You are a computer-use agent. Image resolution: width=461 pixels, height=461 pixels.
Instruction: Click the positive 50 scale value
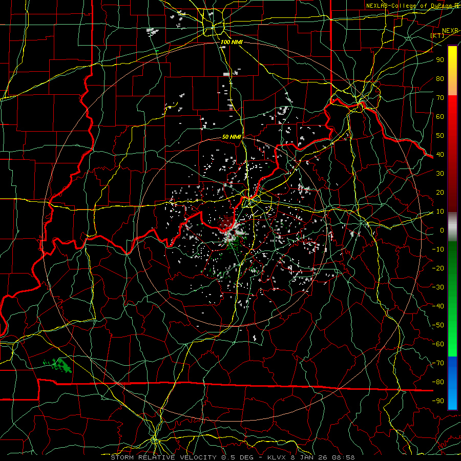(x=440, y=136)
